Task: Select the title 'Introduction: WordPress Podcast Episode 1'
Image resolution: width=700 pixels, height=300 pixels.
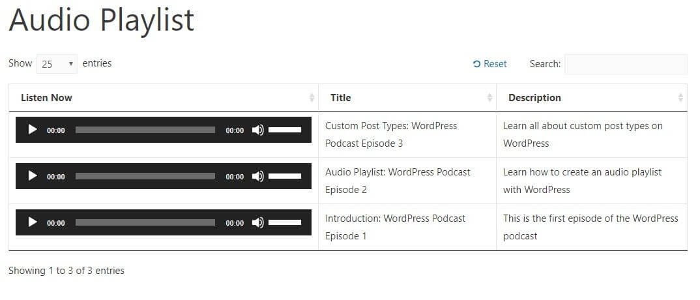Action: [x=395, y=227]
